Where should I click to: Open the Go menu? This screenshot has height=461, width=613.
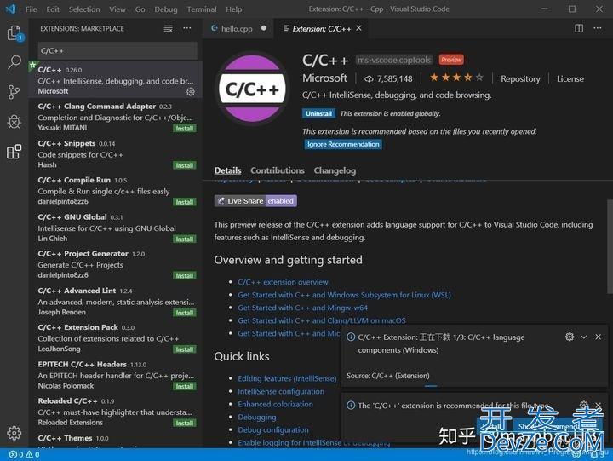tap(140, 9)
